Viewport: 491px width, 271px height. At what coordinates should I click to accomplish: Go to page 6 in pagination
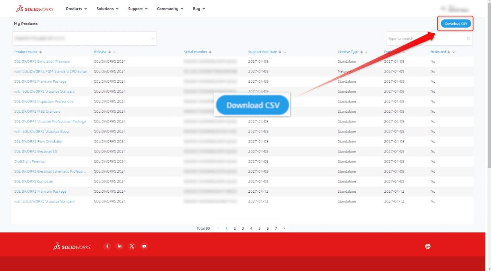pyautogui.click(x=268, y=228)
